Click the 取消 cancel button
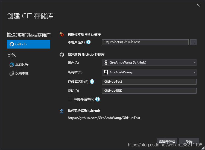Image resolution: width=205 pixels, height=150 pixels. [x=189, y=141]
